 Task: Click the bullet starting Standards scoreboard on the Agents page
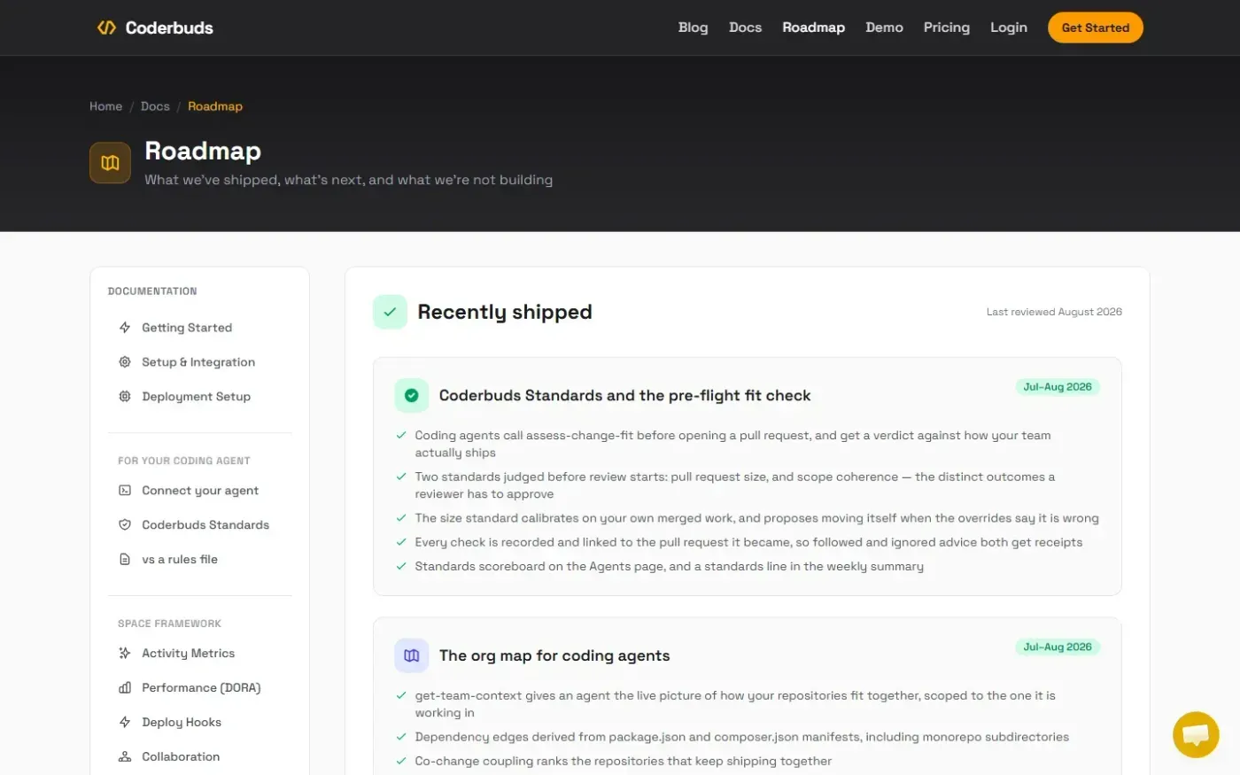669,566
